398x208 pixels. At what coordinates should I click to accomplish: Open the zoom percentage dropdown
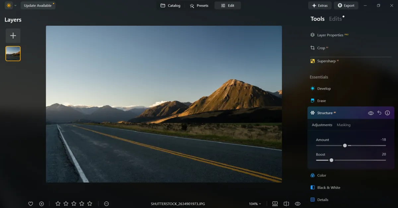(255, 204)
